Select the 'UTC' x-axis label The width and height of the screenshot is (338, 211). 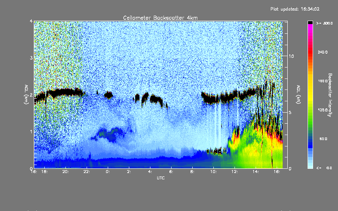(161, 178)
